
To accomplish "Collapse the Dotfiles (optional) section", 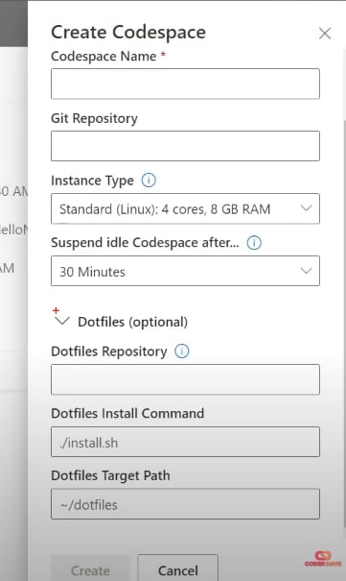I will [61, 321].
